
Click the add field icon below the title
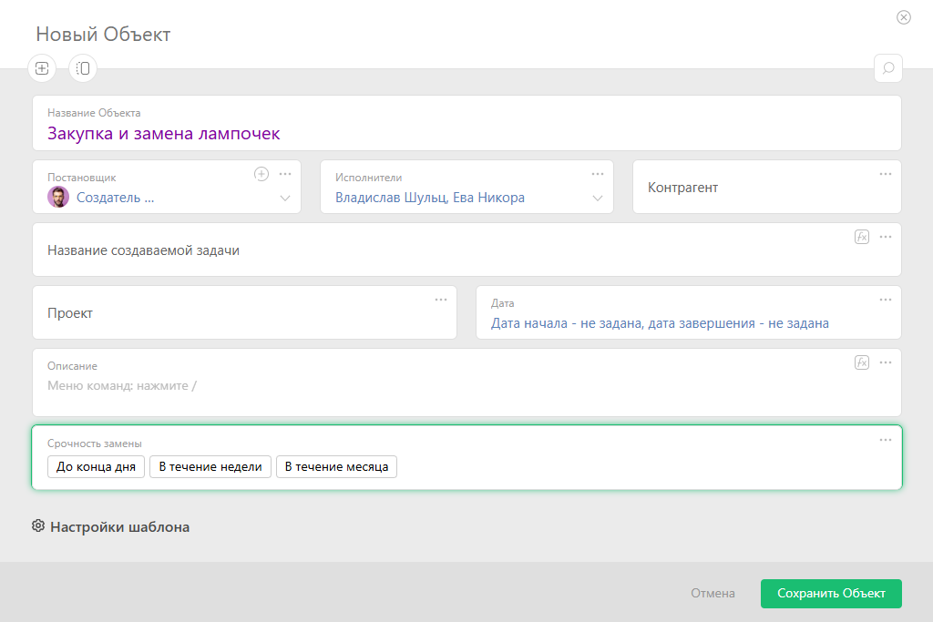pyautogui.click(x=42, y=68)
